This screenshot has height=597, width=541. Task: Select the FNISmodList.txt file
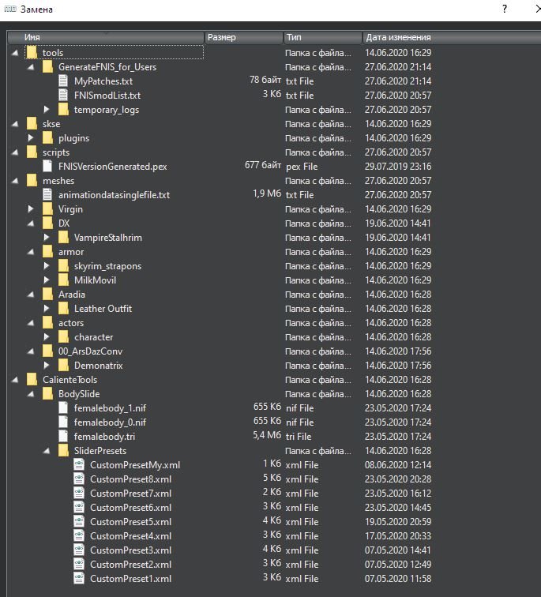(107, 96)
